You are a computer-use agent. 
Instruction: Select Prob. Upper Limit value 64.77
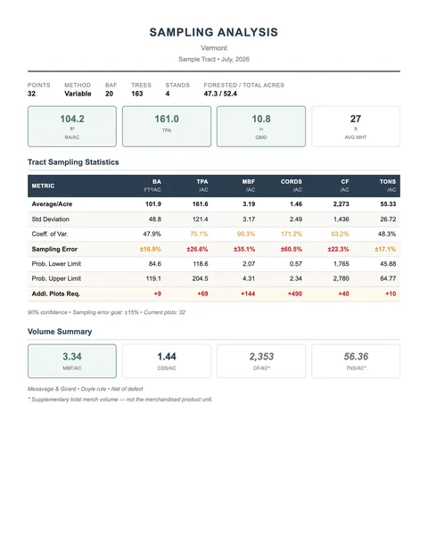coord(388,278)
